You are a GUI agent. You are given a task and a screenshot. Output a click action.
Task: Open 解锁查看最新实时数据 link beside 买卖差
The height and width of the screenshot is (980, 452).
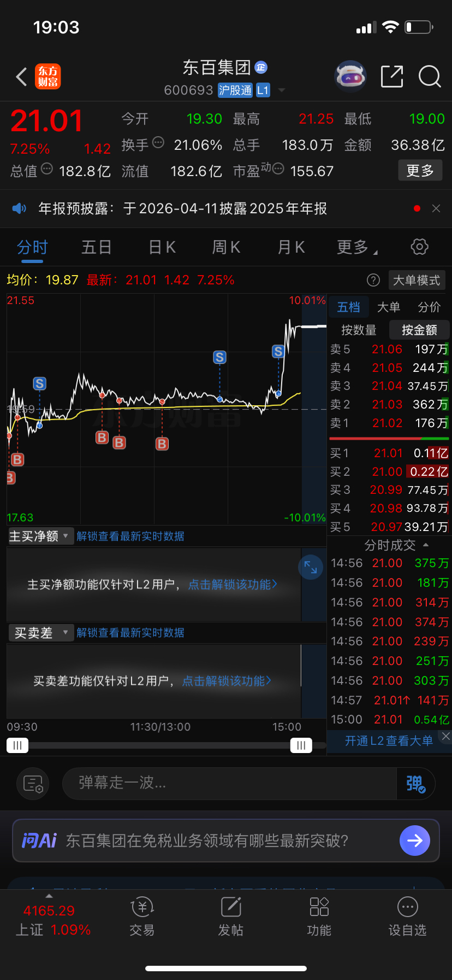pyautogui.click(x=130, y=633)
